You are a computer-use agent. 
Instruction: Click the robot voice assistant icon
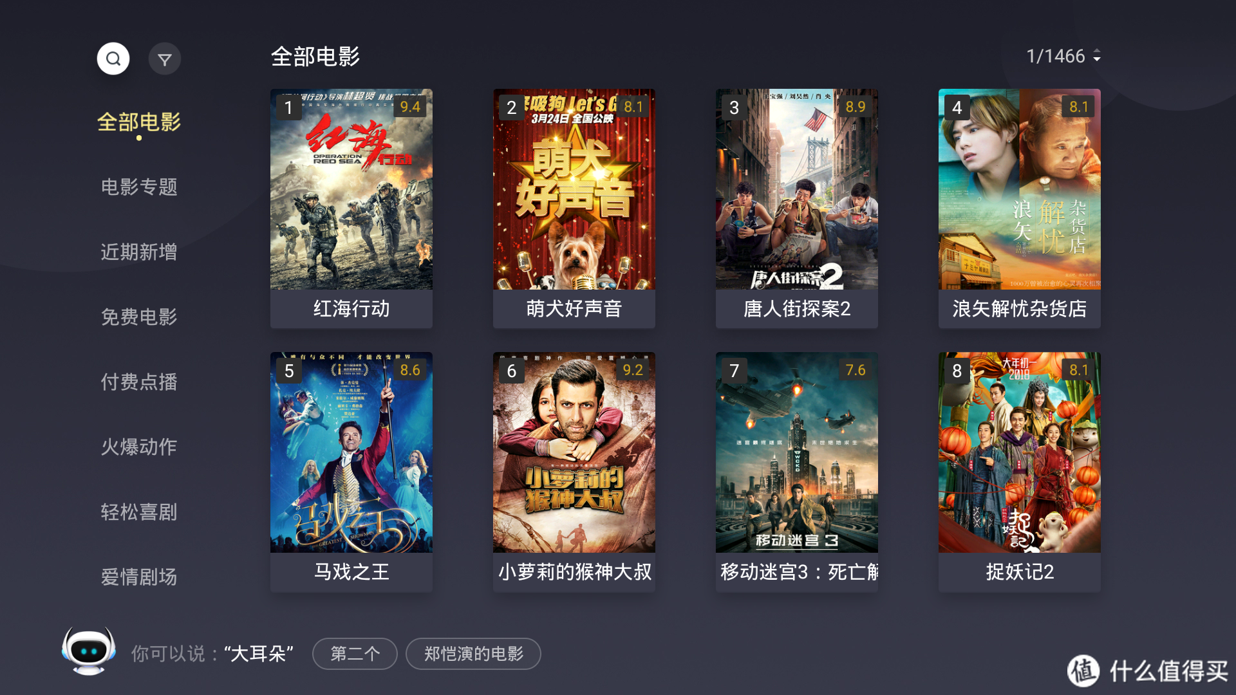tap(89, 652)
